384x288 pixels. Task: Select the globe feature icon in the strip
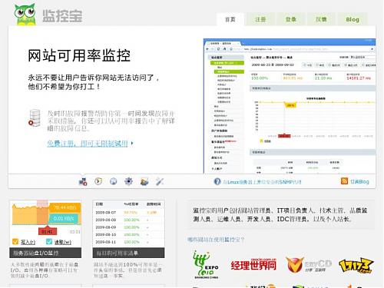tap(114, 181)
